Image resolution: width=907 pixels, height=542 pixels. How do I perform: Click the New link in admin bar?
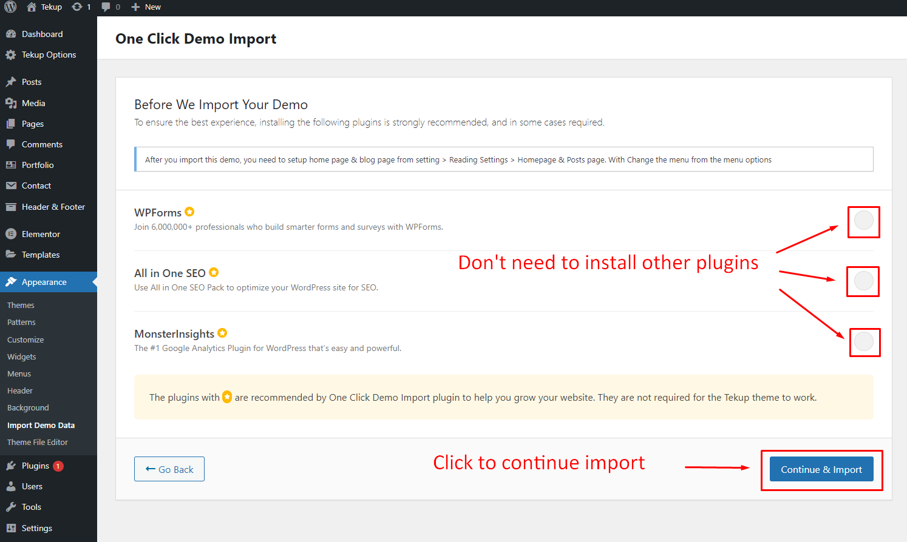pos(153,7)
